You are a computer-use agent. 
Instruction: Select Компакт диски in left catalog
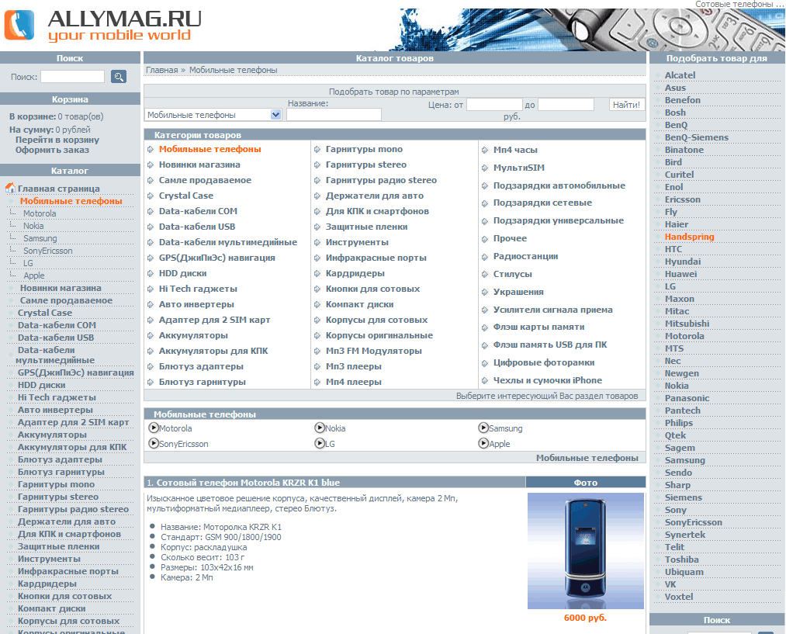coord(52,608)
